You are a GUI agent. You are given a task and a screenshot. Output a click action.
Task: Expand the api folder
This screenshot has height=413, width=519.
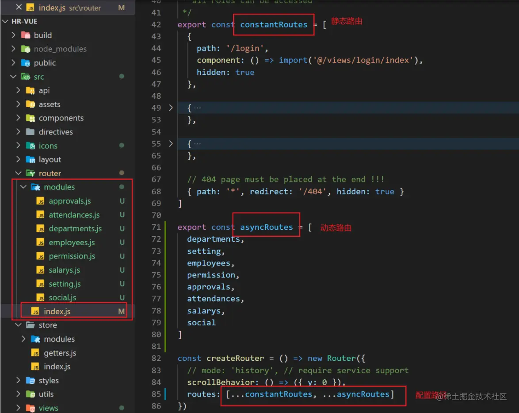18,90
